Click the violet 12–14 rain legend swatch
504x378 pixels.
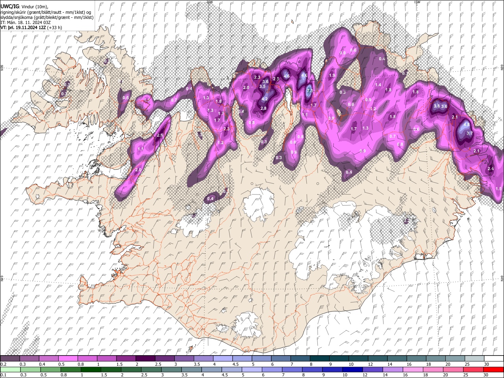(x=373, y=369)
